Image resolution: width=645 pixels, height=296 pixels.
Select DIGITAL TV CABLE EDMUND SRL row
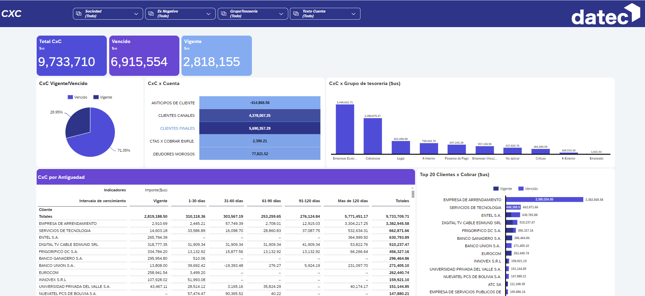224,245
